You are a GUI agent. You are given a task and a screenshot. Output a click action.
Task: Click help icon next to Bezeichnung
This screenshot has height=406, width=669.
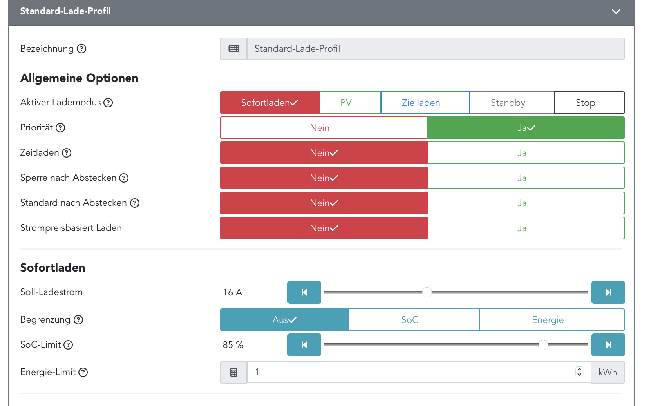(x=81, y=49)
